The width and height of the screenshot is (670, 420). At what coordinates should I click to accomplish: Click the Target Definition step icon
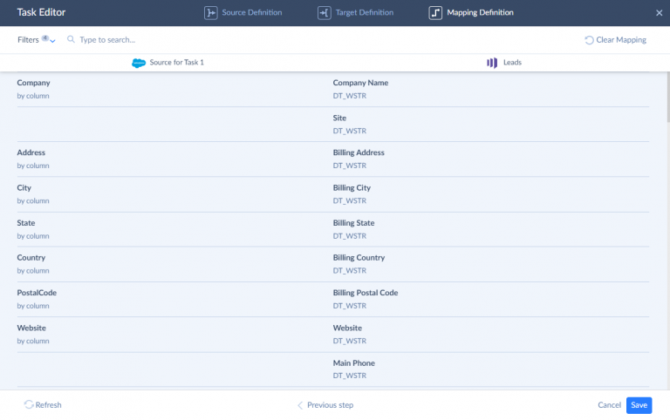click(x=324, y=13)
